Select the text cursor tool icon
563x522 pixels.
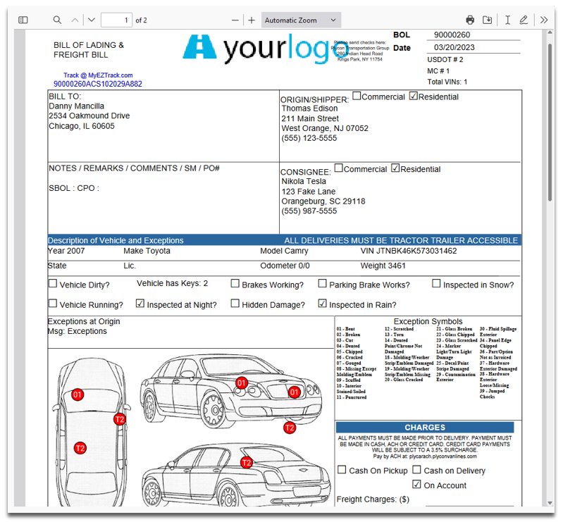[x=507, y=20]
